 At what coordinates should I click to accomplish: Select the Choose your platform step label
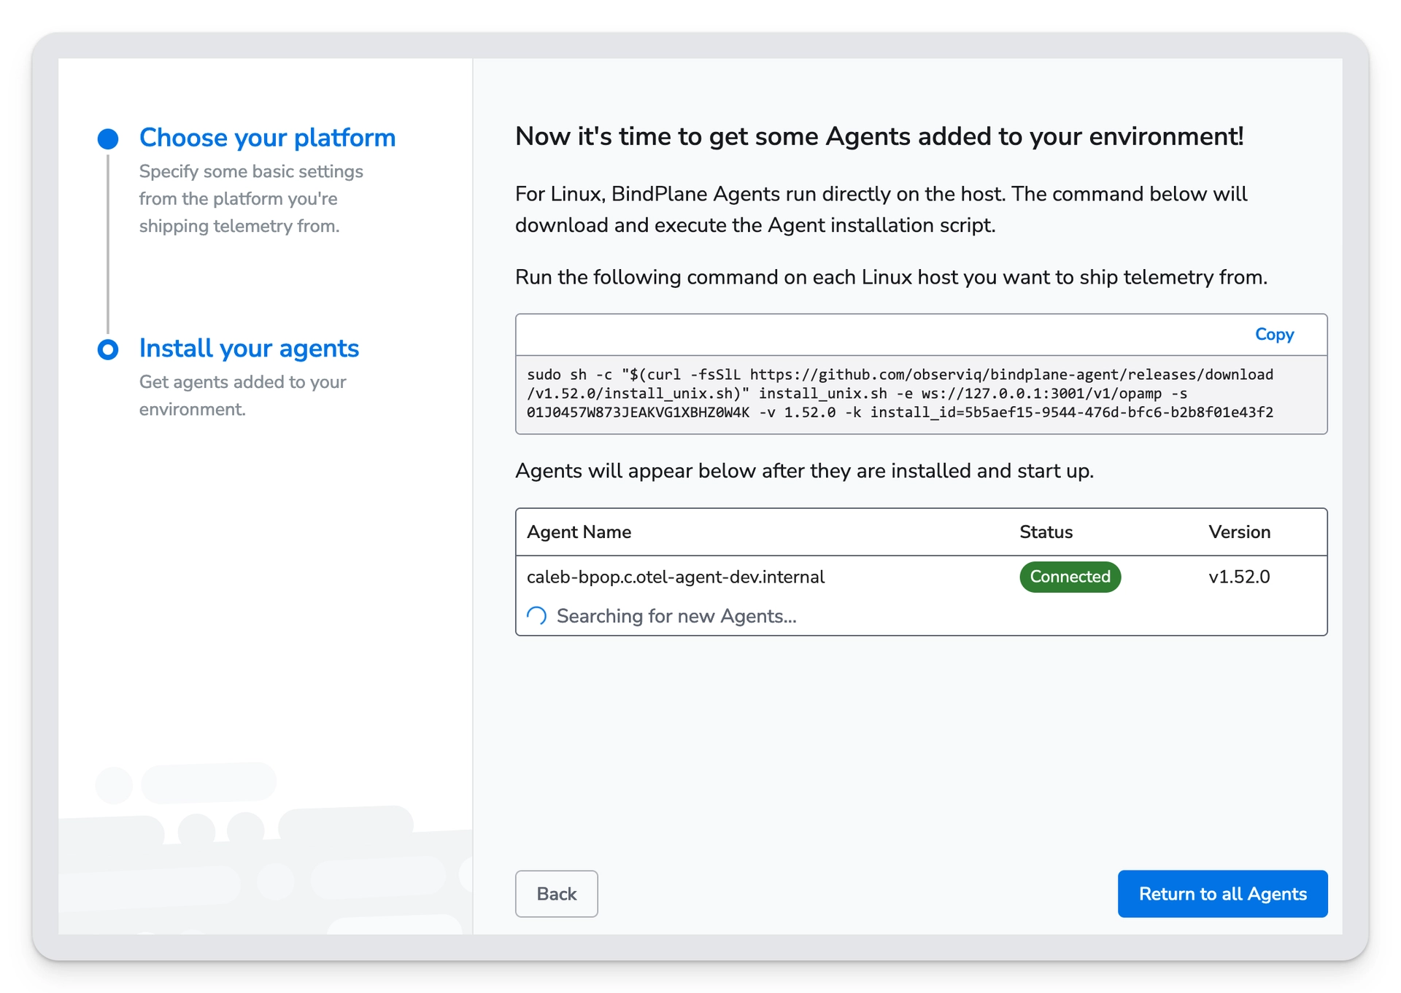coord(267,138)
